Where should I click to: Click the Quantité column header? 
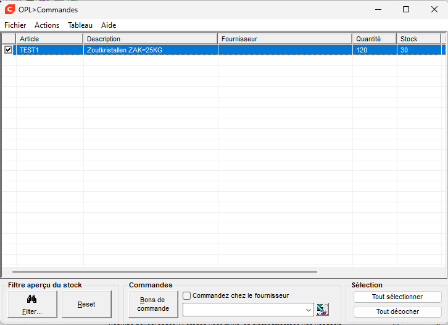tap(375, 39)
